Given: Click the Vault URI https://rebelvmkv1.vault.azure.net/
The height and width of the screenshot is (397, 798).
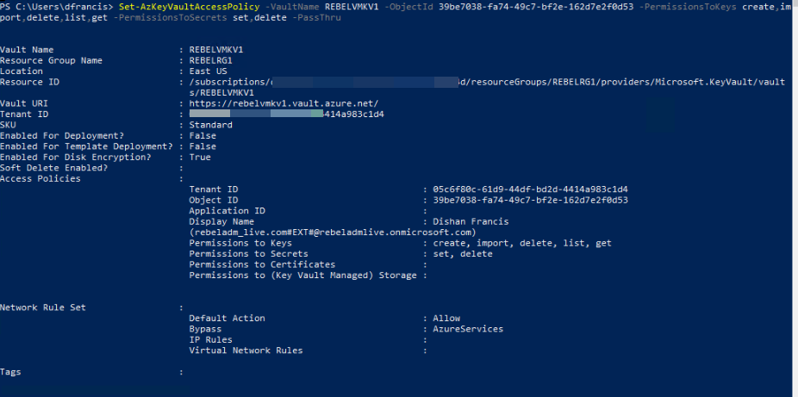Looking at the screenshot, I should coord(283,103).
